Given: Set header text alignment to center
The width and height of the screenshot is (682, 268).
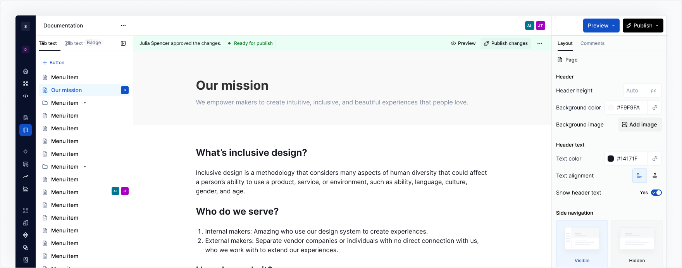Looking at the screenshot, I should tap(655, 176).
